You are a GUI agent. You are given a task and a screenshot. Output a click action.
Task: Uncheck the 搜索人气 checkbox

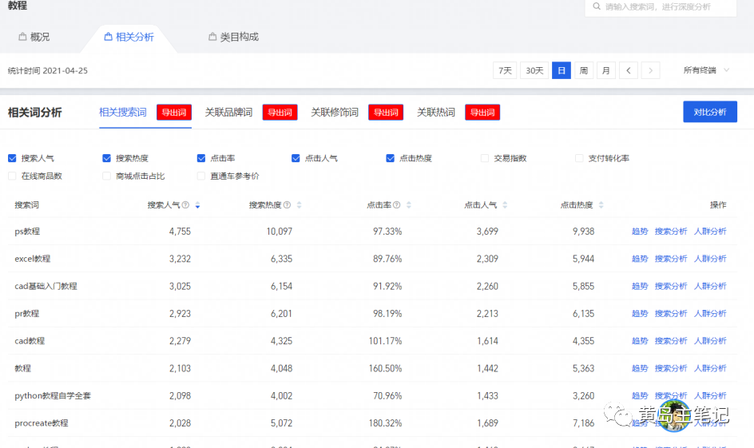(x=12, y=158)
